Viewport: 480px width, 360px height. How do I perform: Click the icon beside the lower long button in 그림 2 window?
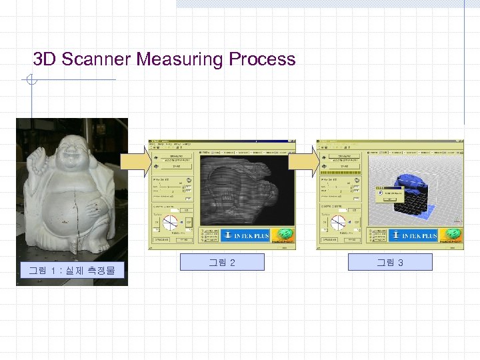click(x=156, y=166)
